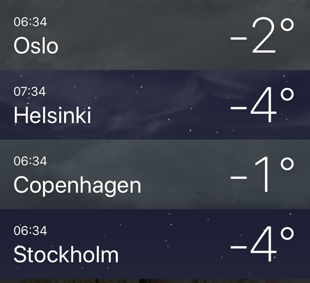Viewport: 310px width, 283px height.
Task: Select the Copenhagen city name
Action: pyautogui.click(x=77, y=186)
